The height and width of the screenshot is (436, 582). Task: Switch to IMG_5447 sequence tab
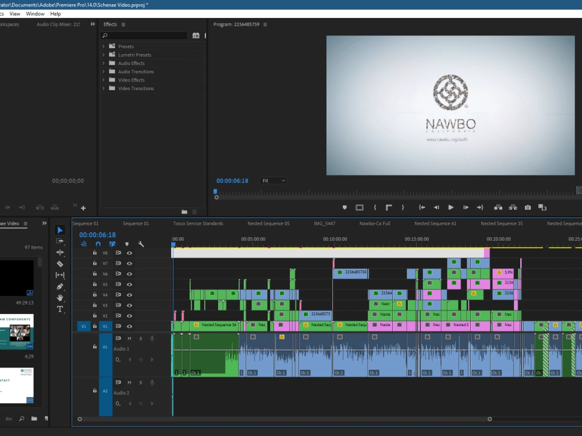(x=324, y=224)
